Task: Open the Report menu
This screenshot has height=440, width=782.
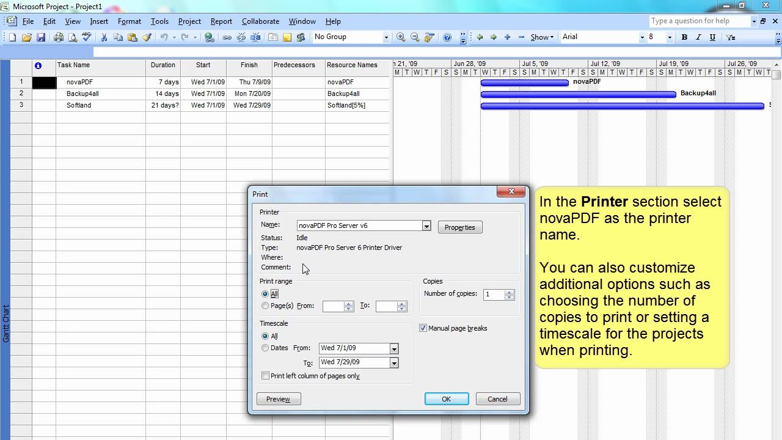Action: (x=221, y=21)
